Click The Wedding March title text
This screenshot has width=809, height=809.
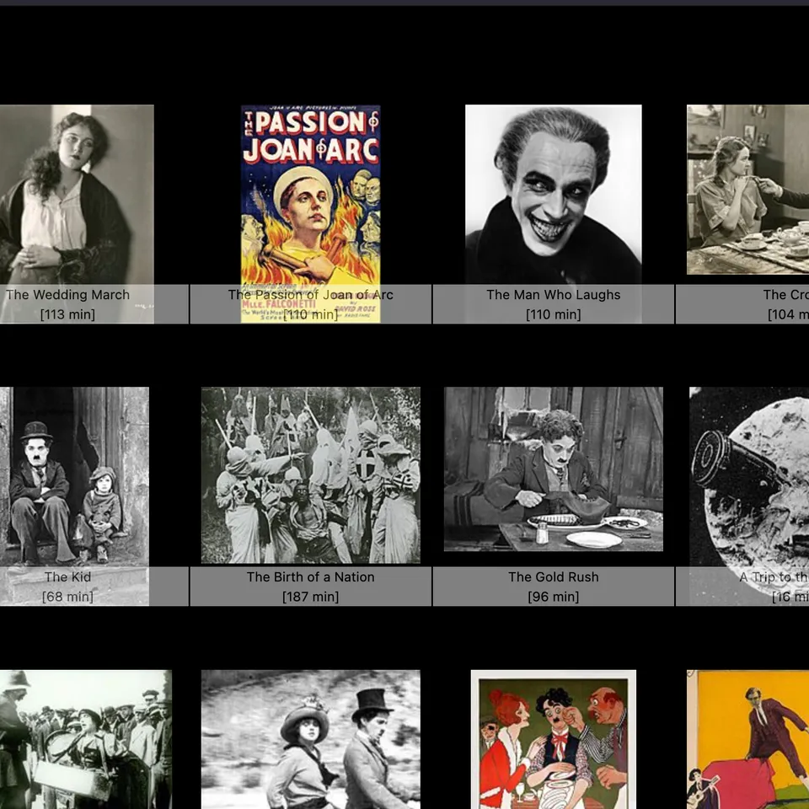click(67, 295)
